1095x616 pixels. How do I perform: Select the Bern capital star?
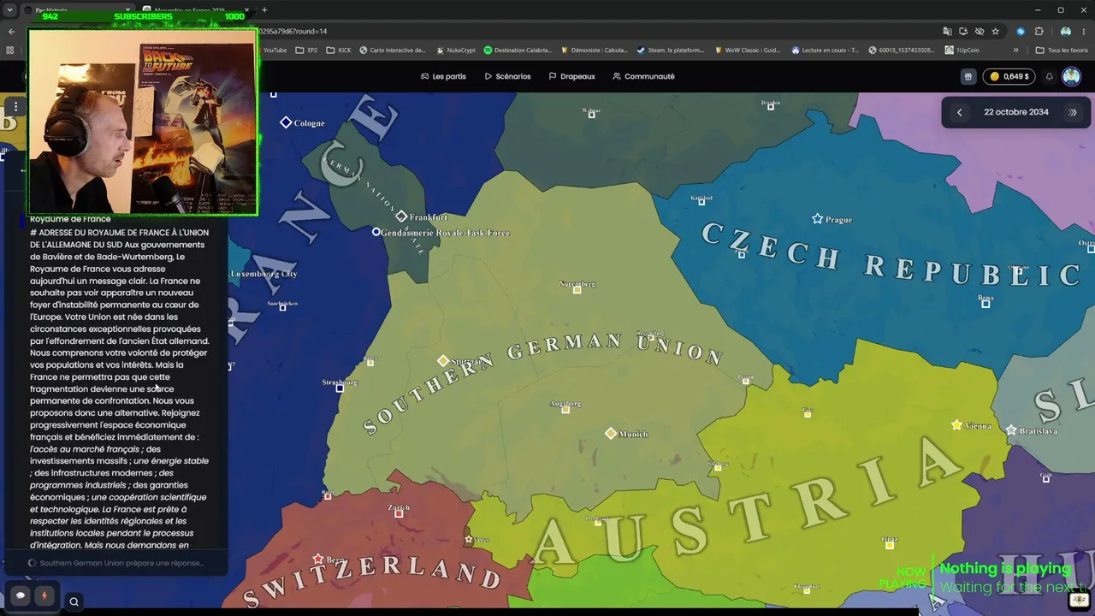point(317,559)
